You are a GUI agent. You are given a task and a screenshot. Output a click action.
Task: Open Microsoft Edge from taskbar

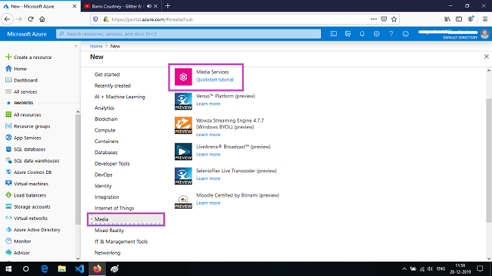[44, 268]
